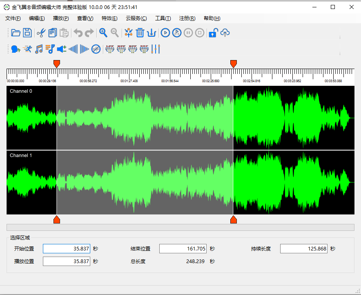This screenshot has width=361, height=295.
Task: Click the horizontal scrollbar below the waveform
Action: [x=180, y=228]
